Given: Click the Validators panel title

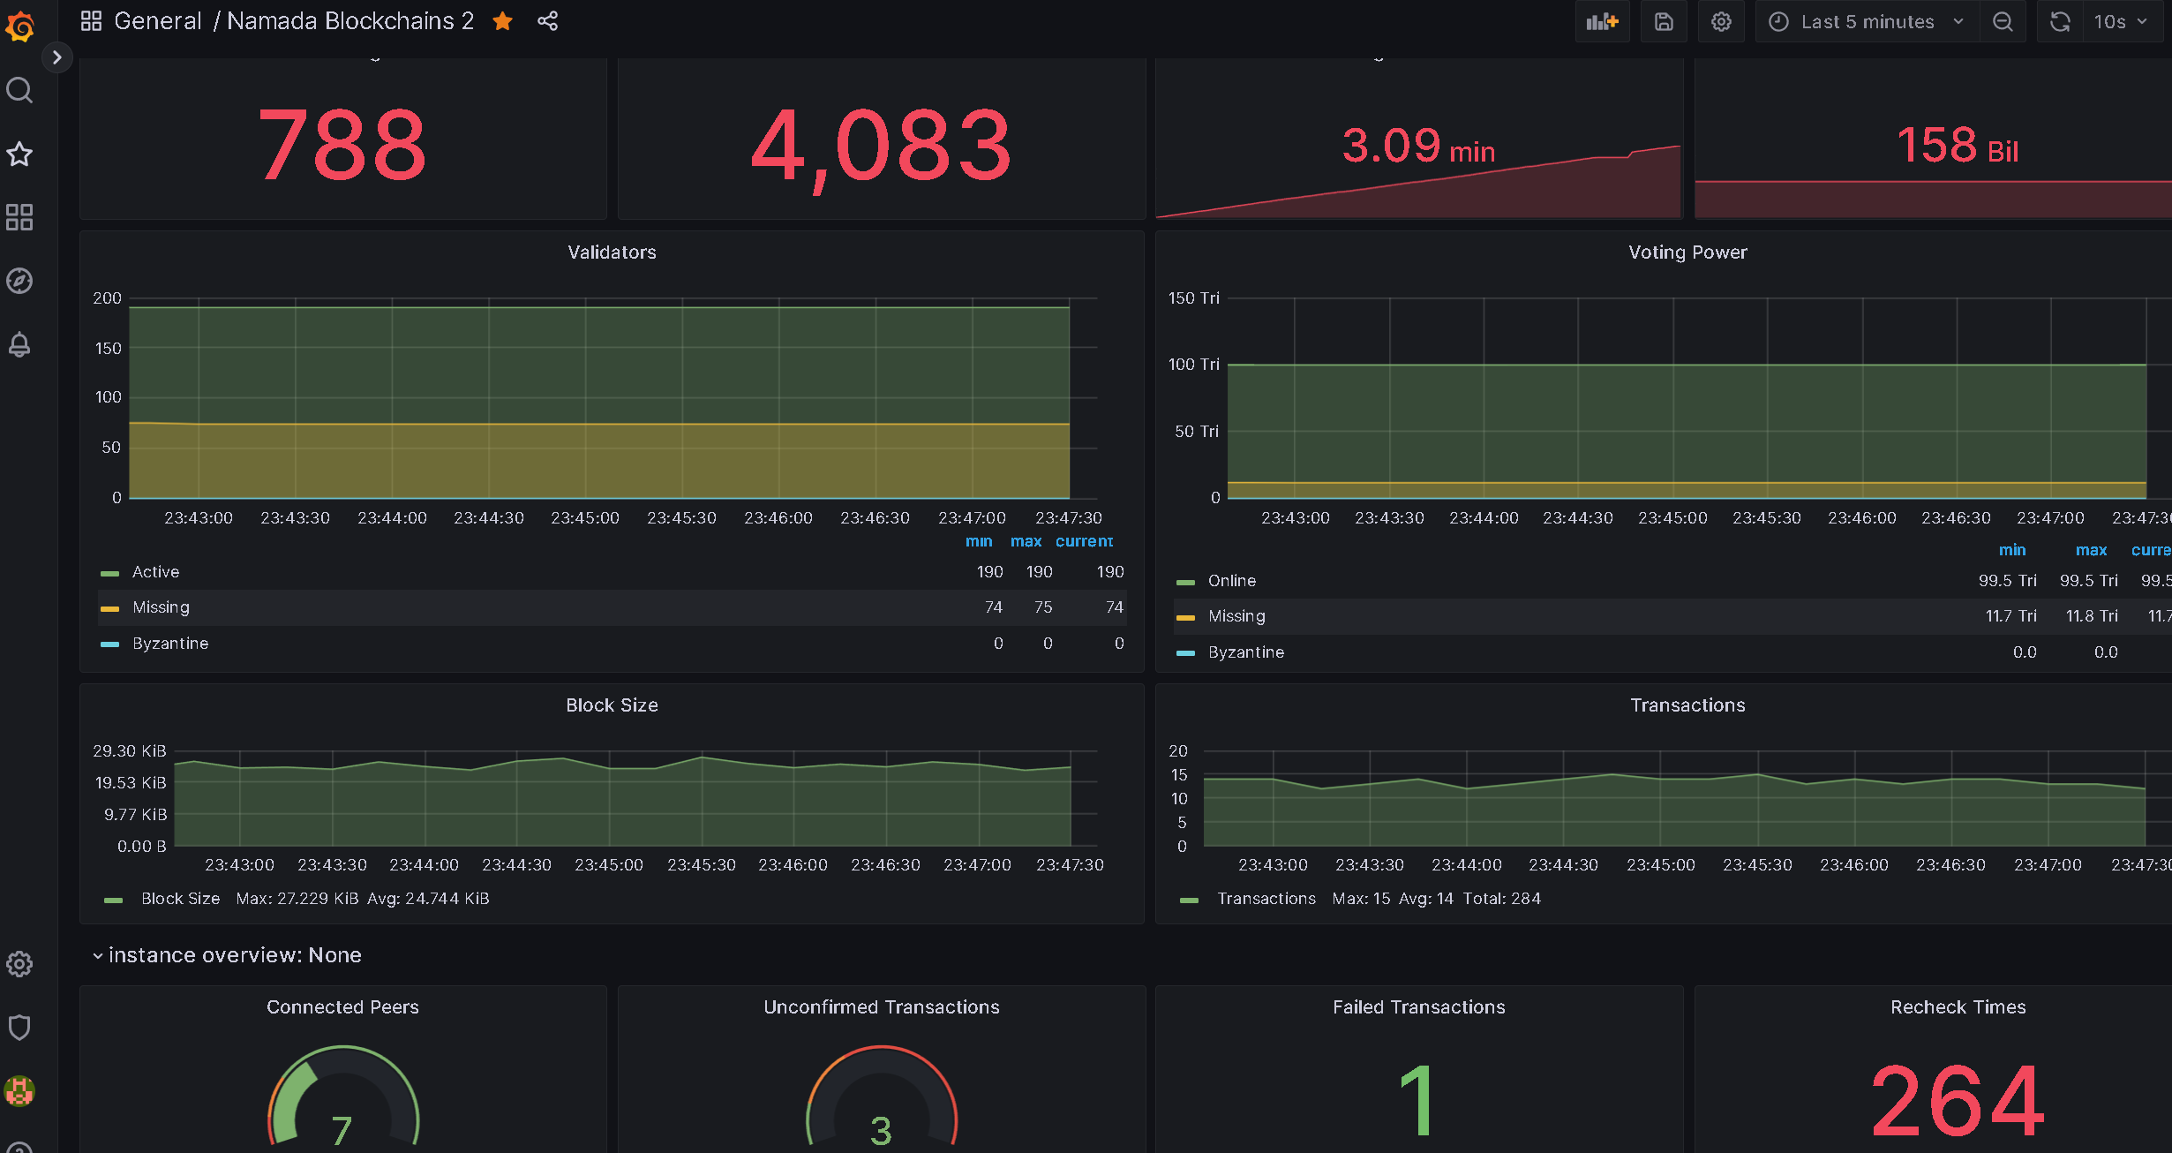Looking at the screenshot, I should 612,252.
